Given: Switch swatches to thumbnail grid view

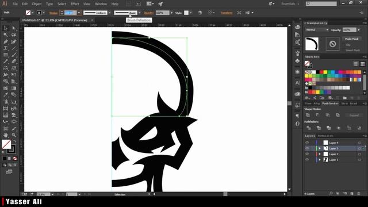Looking at the screenshot, I should [x=363, y=64].
